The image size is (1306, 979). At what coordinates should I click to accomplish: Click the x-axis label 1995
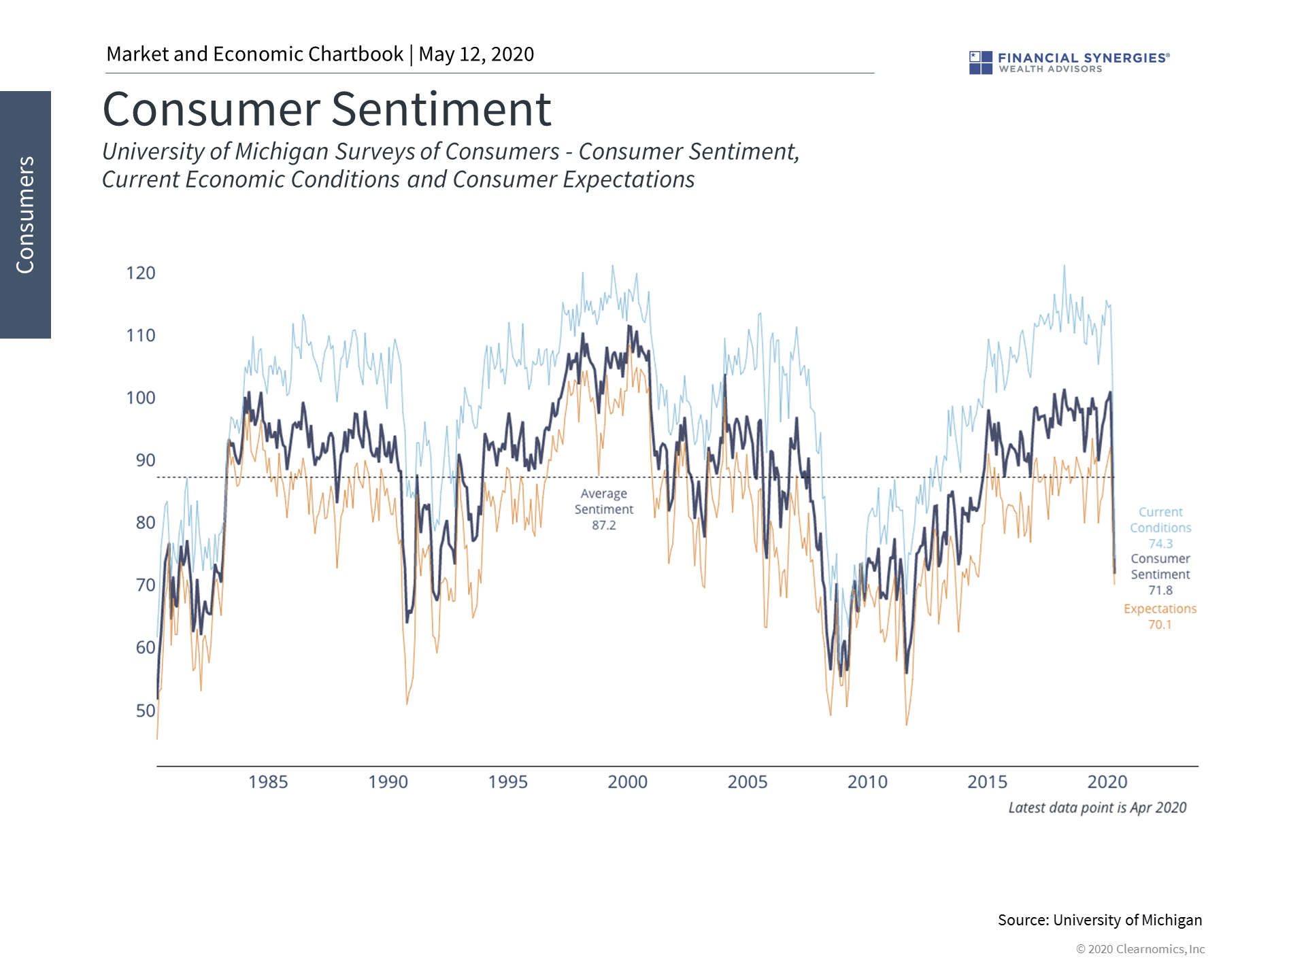pos(508,782)
